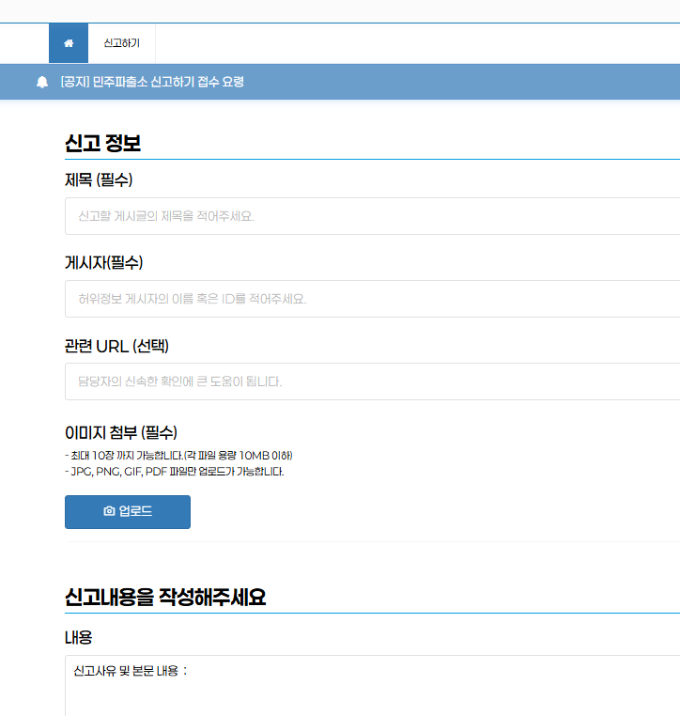The image size is (680, 716).
Task: Click the text '최대 10장 까지 가능합니다'
Action: [127, 456]
